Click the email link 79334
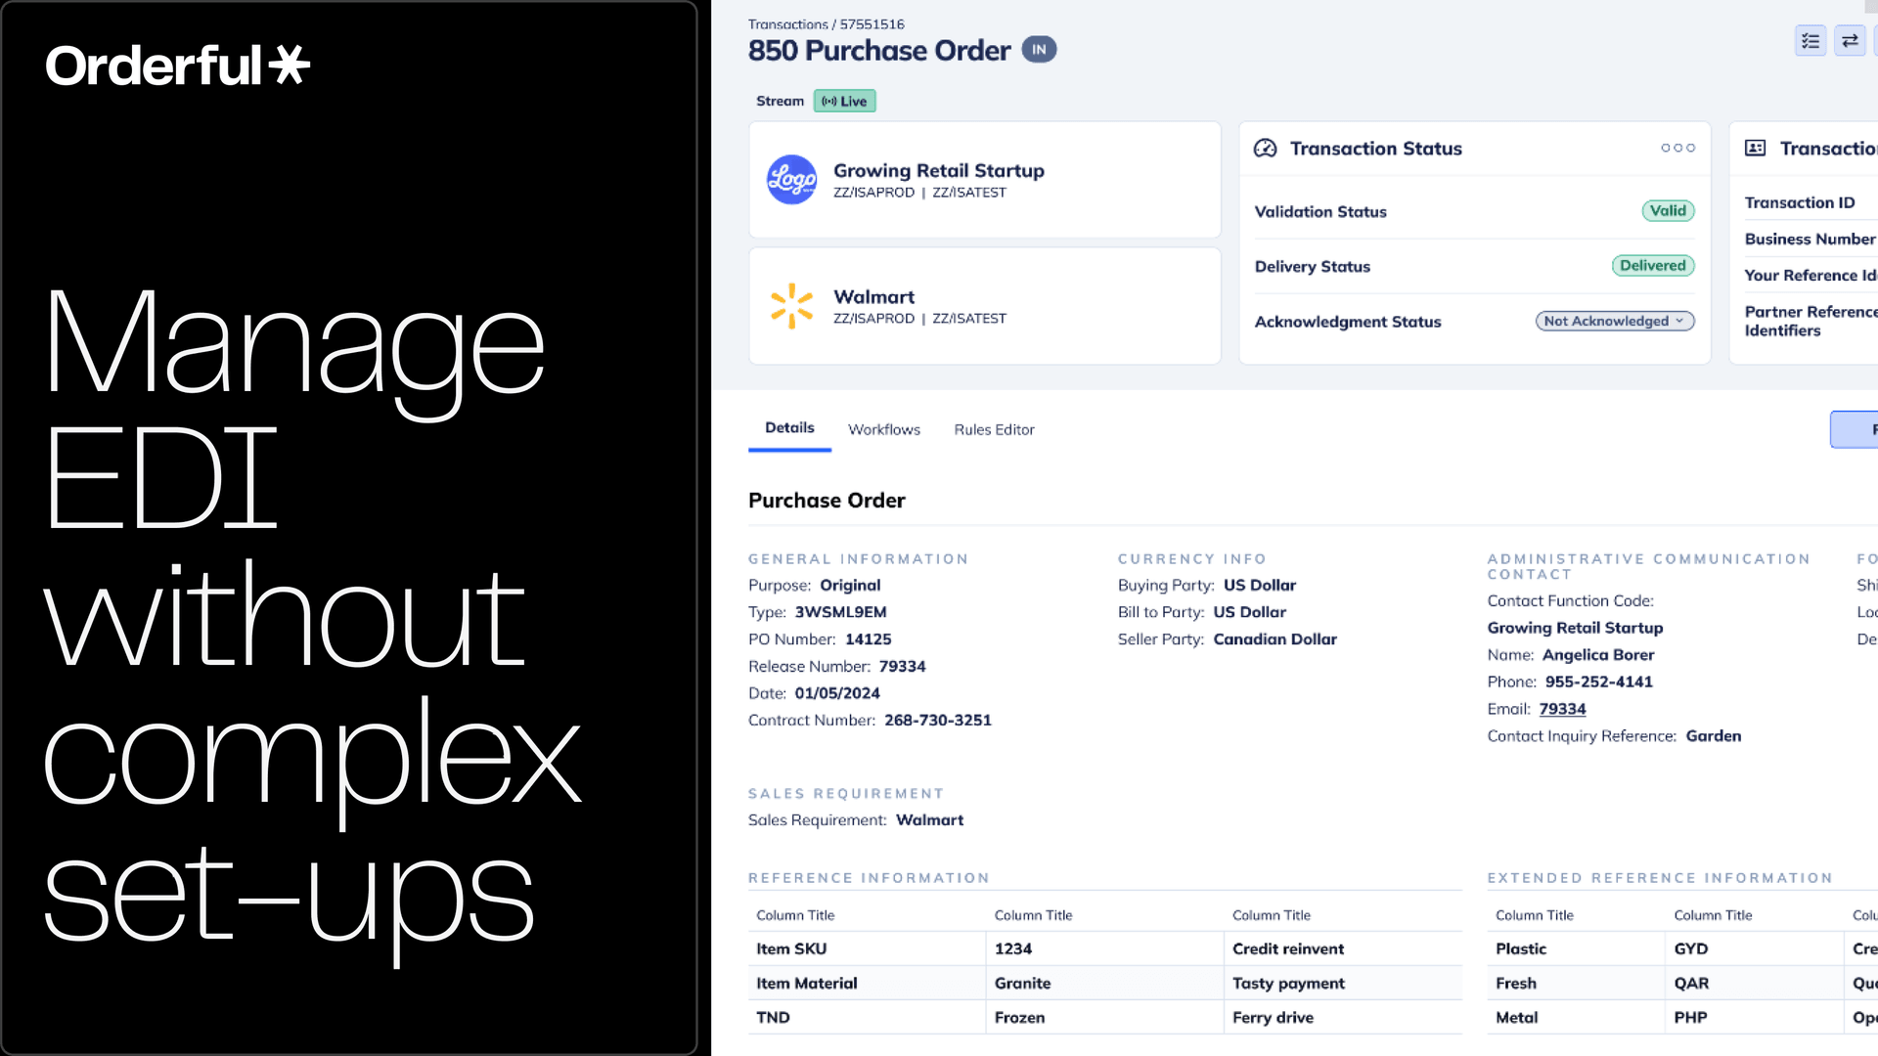This screenshot has width=1878, height=1056. [x=1562, y=709]
